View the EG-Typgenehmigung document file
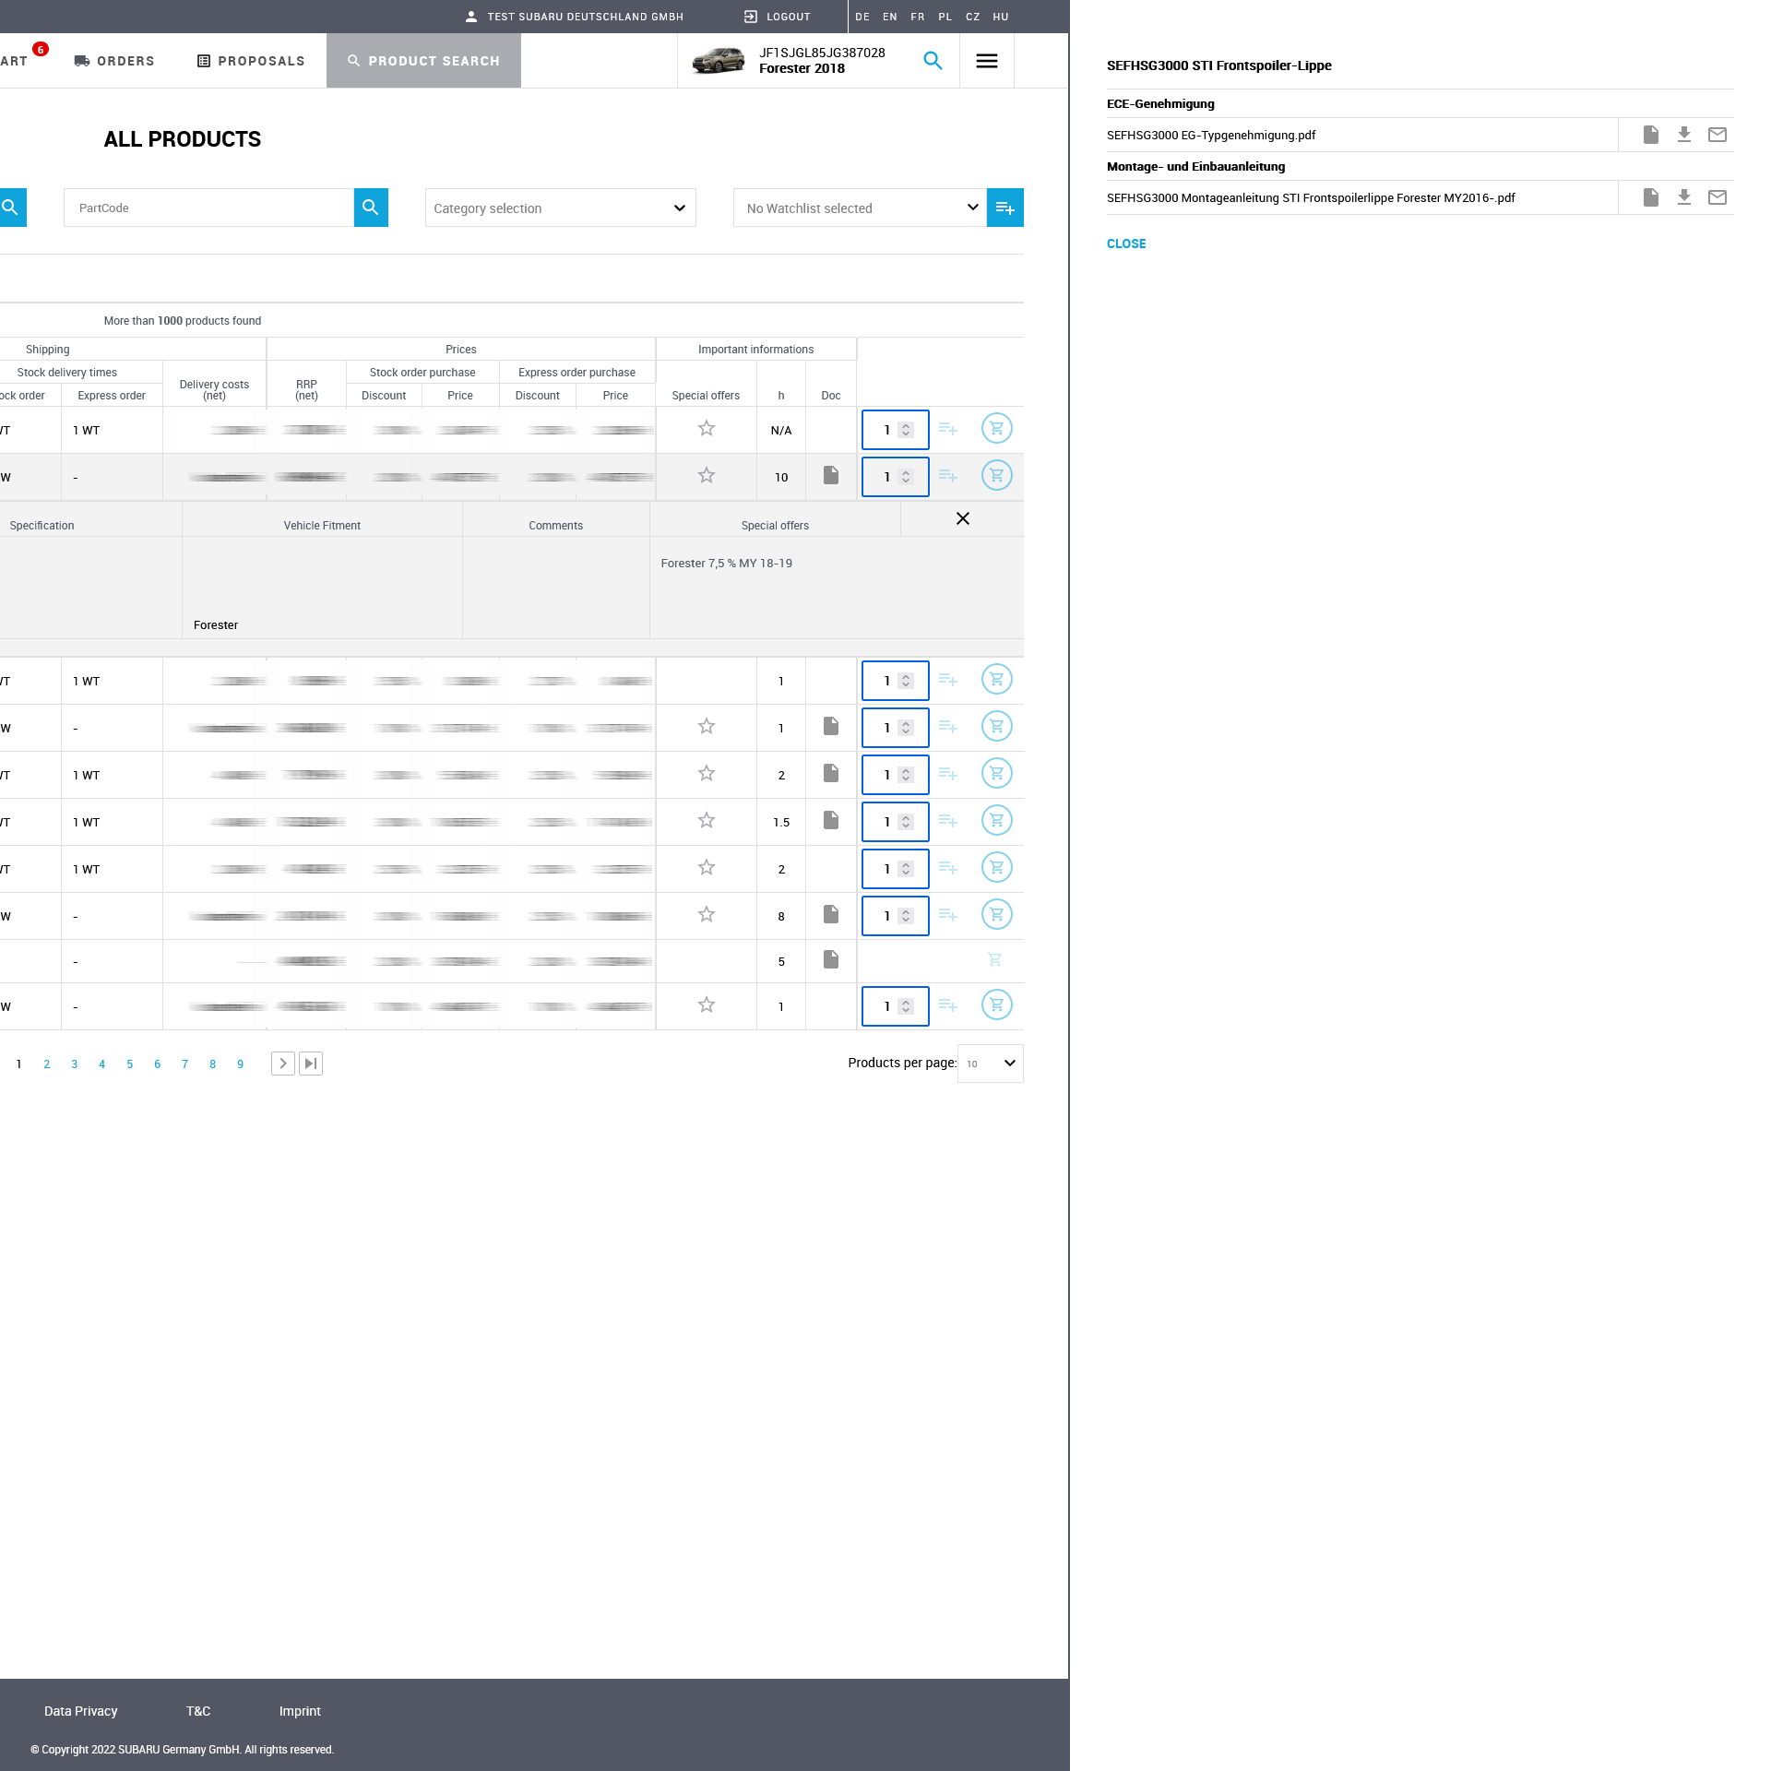The image size is (1771, 1771). [1650, 135]
